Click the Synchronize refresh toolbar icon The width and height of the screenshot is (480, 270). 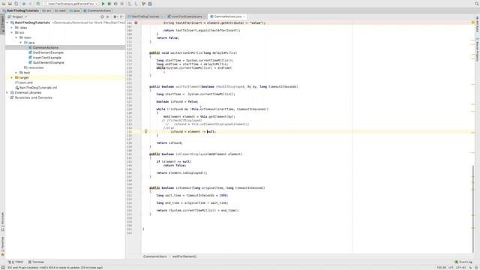tap(16, 4)
